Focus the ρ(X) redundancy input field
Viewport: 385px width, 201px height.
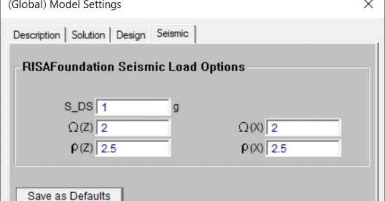click(303, 149)
